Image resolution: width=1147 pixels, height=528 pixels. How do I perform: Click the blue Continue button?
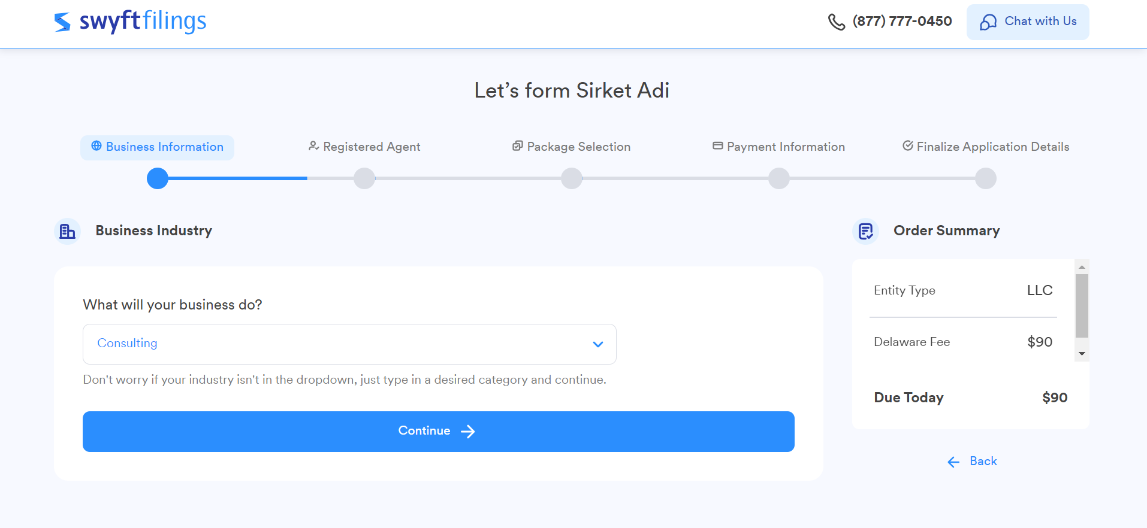(439, 432)
